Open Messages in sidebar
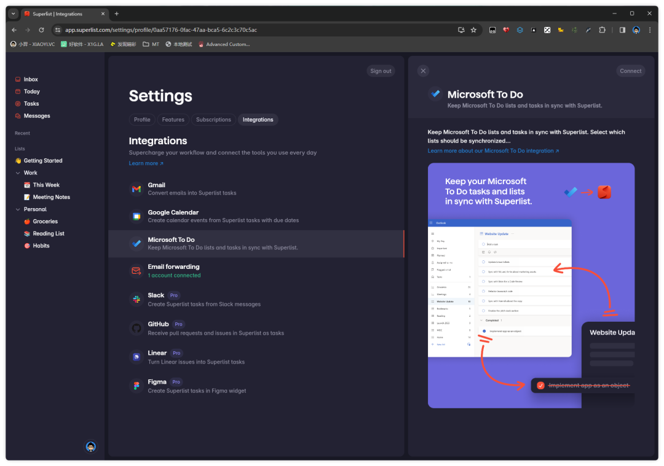 (33, 116)
